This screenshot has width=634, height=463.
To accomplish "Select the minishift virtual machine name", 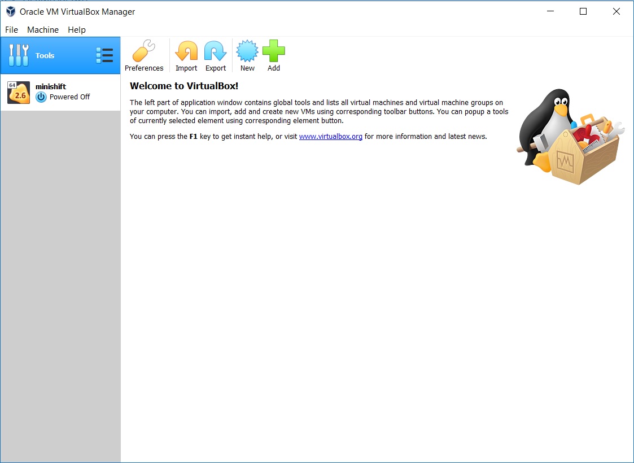I will tap(51, 86).
